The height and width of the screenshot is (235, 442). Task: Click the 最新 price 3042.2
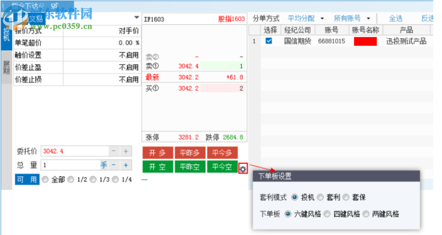188,77
